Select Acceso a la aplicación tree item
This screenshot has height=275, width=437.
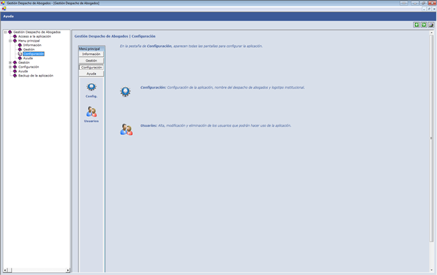tap(34, 36)
